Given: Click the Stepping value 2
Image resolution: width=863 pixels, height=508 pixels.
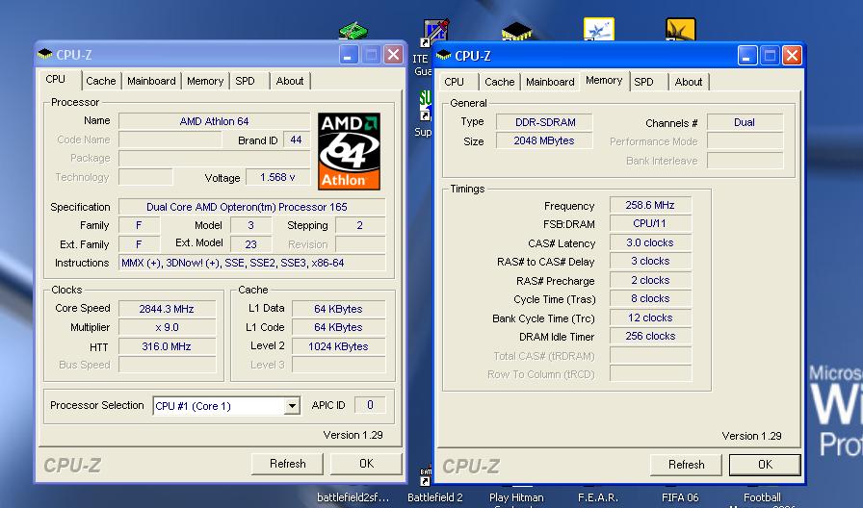Looking at the screenshot, I should 360,225.
